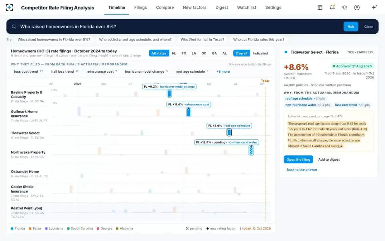The width and height of the screenshot is (385, 241).
Task: Add filing to digest
Action: tap(329, 159)
